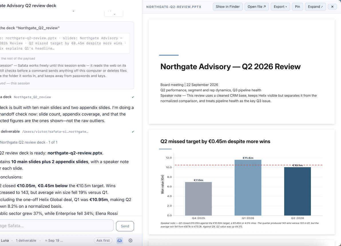This screenshot has height=246, width=341.
Task: Open settings via the gear icon
Action: [x=130, y=240]
